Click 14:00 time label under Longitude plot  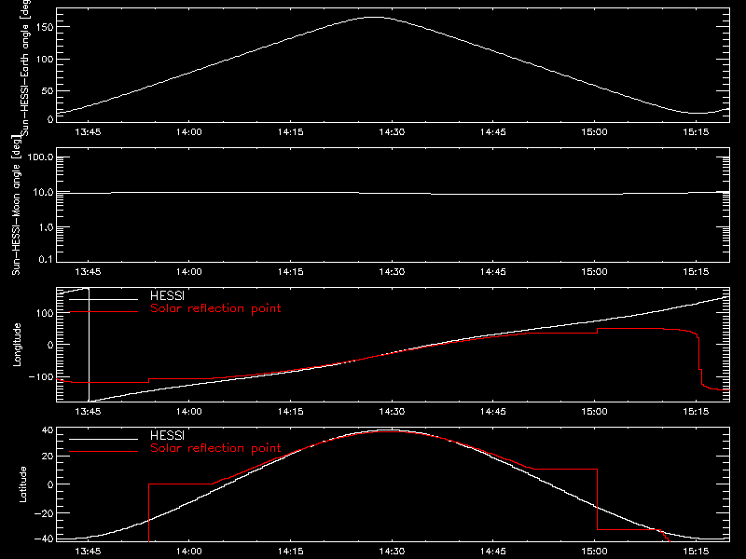189,412
